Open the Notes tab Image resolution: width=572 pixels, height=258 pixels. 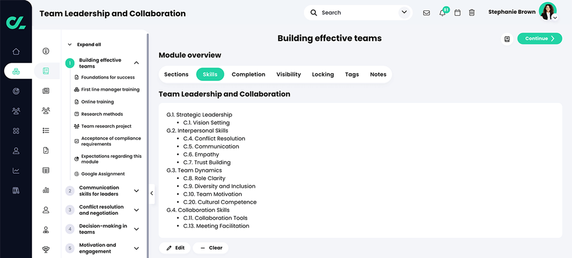pyautogui.click(x=378, y=74)
